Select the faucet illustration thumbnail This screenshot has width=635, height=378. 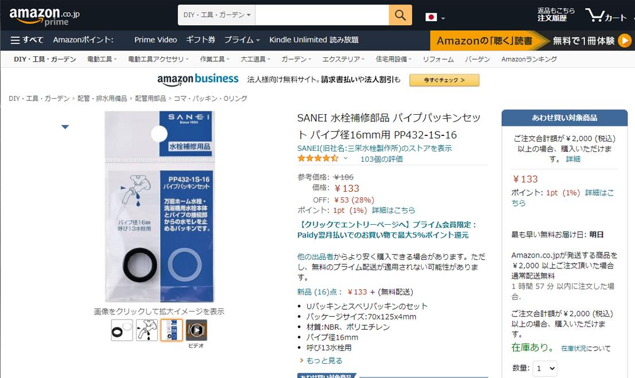click(x=146, y=330)
